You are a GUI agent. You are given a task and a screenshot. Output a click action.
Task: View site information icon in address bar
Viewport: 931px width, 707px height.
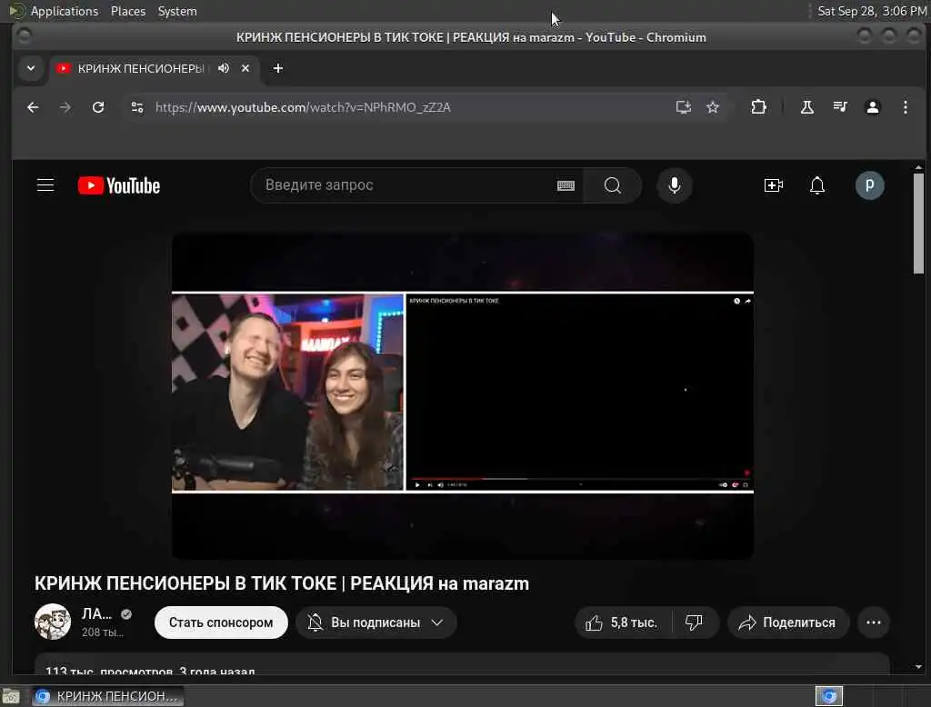click(x=137, y=107)
